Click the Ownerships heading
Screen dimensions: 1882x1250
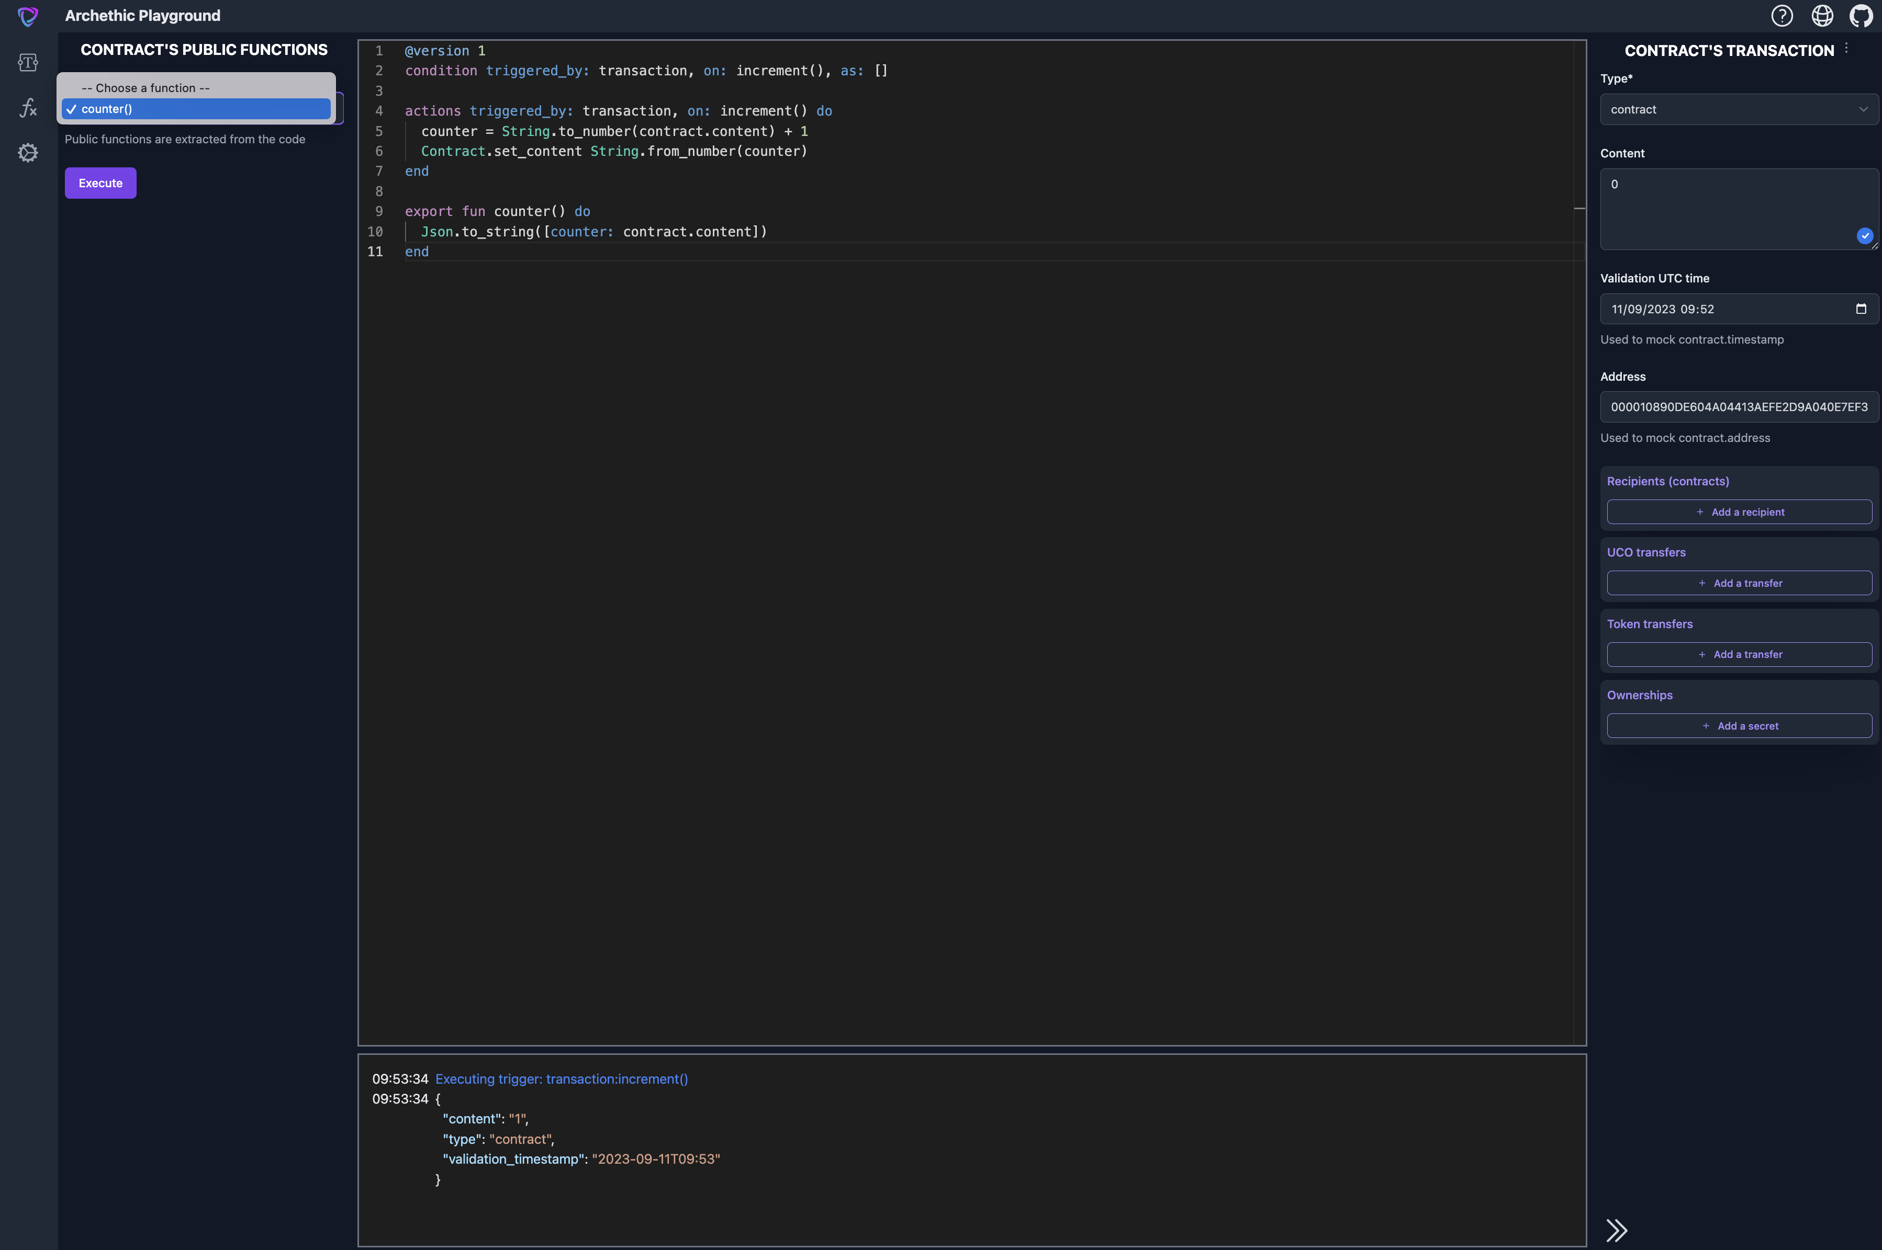(1640, 695)
